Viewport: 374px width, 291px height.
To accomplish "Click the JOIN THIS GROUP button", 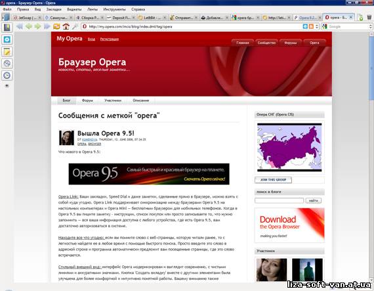I will click(273, 180).
